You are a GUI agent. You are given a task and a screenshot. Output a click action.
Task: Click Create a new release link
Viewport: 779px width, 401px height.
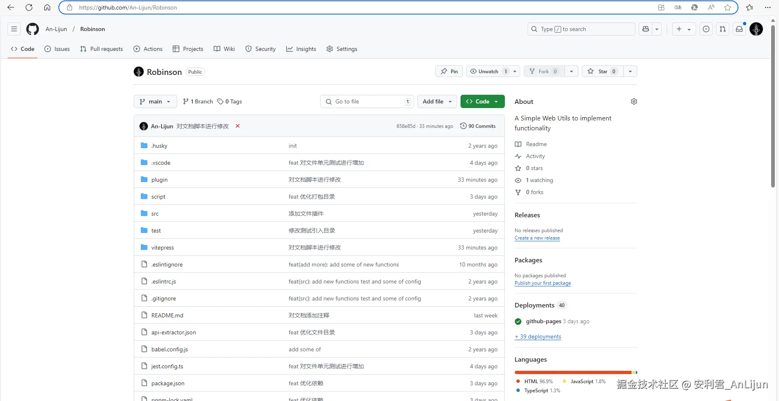coord(537,238)
